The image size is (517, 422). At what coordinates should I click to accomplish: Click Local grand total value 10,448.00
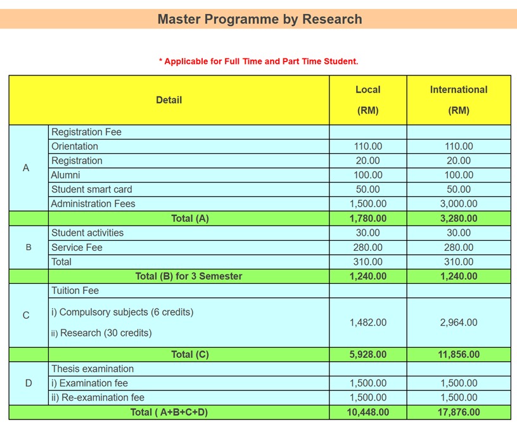(367, 412)
